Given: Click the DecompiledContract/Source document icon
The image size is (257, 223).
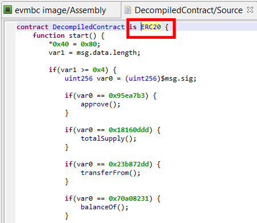Looking at the screenshot, I should [128, 10].
